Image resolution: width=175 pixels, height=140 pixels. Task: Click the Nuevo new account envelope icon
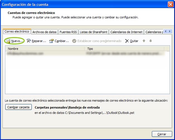(8, 41)
